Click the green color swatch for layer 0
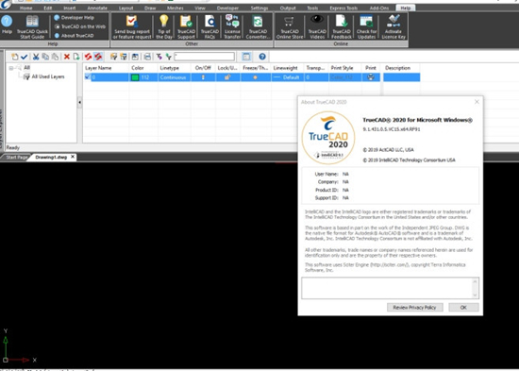 135,77
